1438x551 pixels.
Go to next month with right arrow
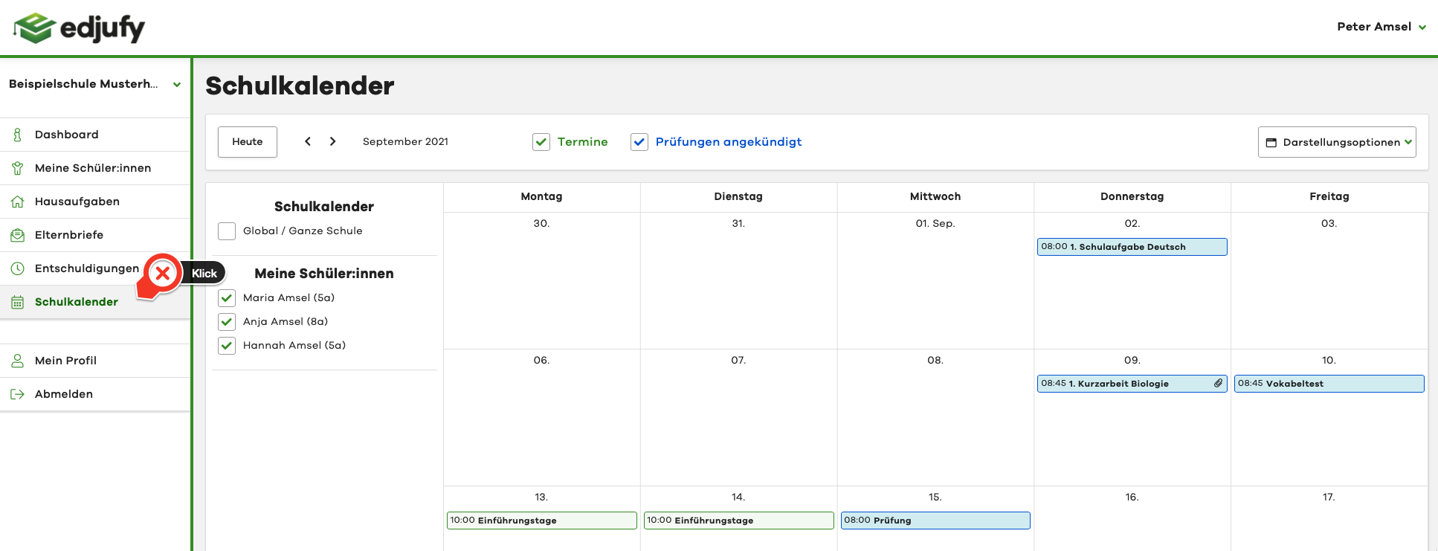click(333, 141)
